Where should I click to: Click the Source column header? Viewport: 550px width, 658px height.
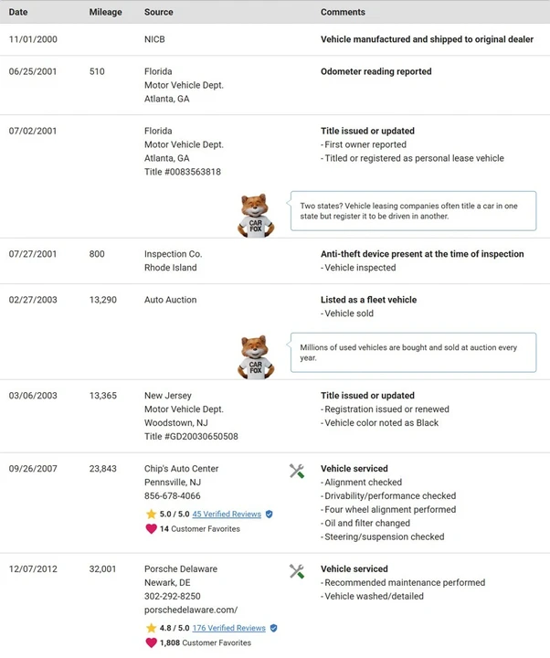tap(159, 12)
